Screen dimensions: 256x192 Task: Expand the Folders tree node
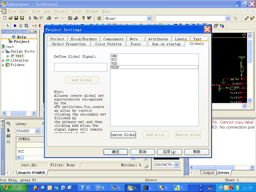(3, 65)
